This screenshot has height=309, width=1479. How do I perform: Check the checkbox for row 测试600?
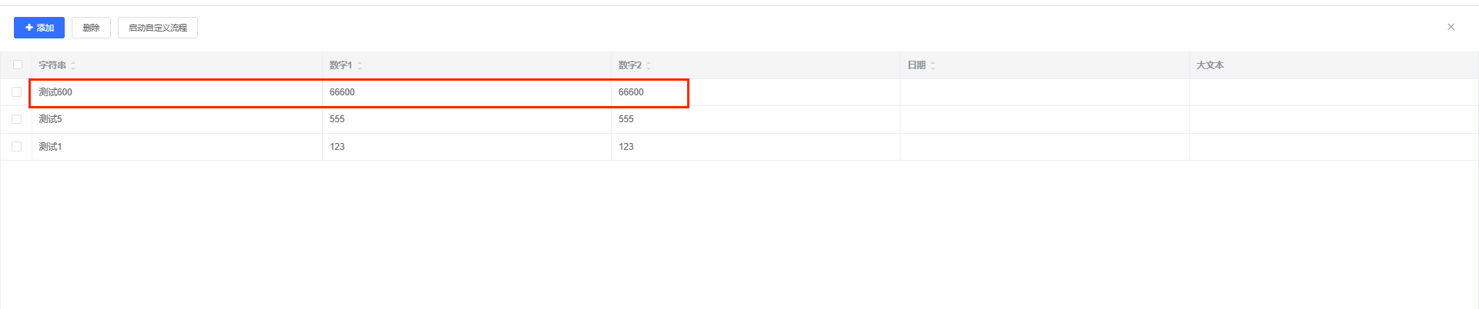pos(16,92)
